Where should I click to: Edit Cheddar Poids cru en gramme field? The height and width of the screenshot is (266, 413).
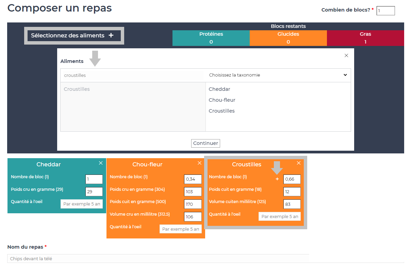(94, 192)
